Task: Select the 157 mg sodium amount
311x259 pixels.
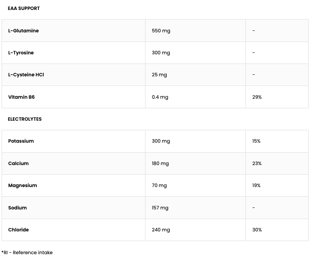Action: [160, 208]
